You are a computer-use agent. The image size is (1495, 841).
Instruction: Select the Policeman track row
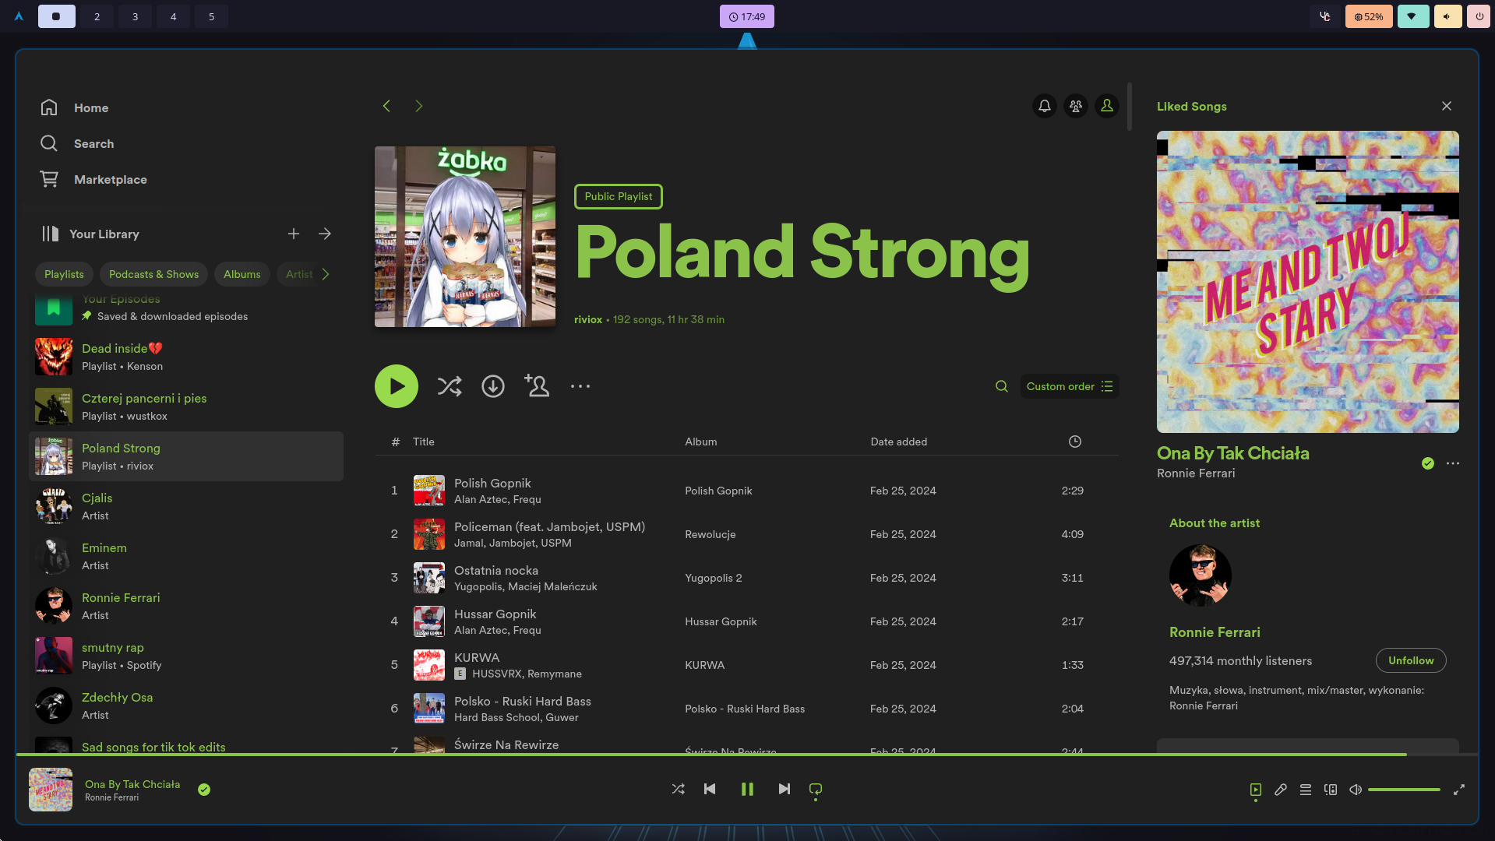point(747,534)
